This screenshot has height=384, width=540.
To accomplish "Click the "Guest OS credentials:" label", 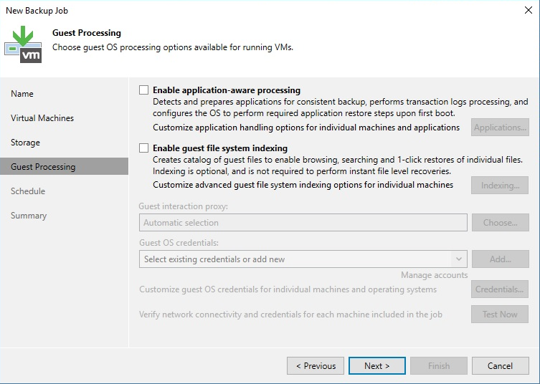I will click(179, 243).
